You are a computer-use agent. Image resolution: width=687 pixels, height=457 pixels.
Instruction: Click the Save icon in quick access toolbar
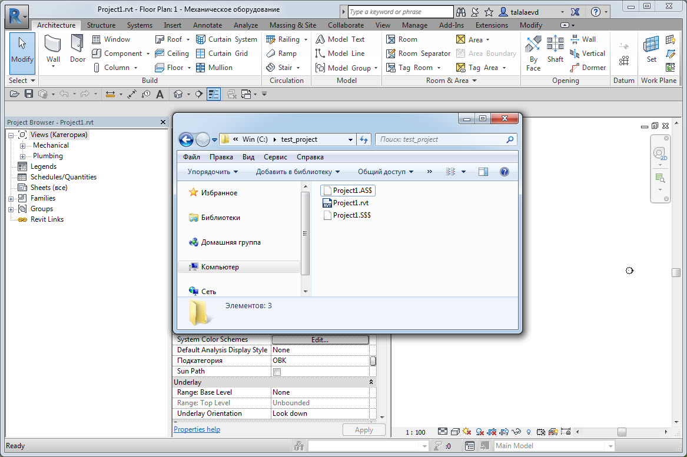click(28, 94)
